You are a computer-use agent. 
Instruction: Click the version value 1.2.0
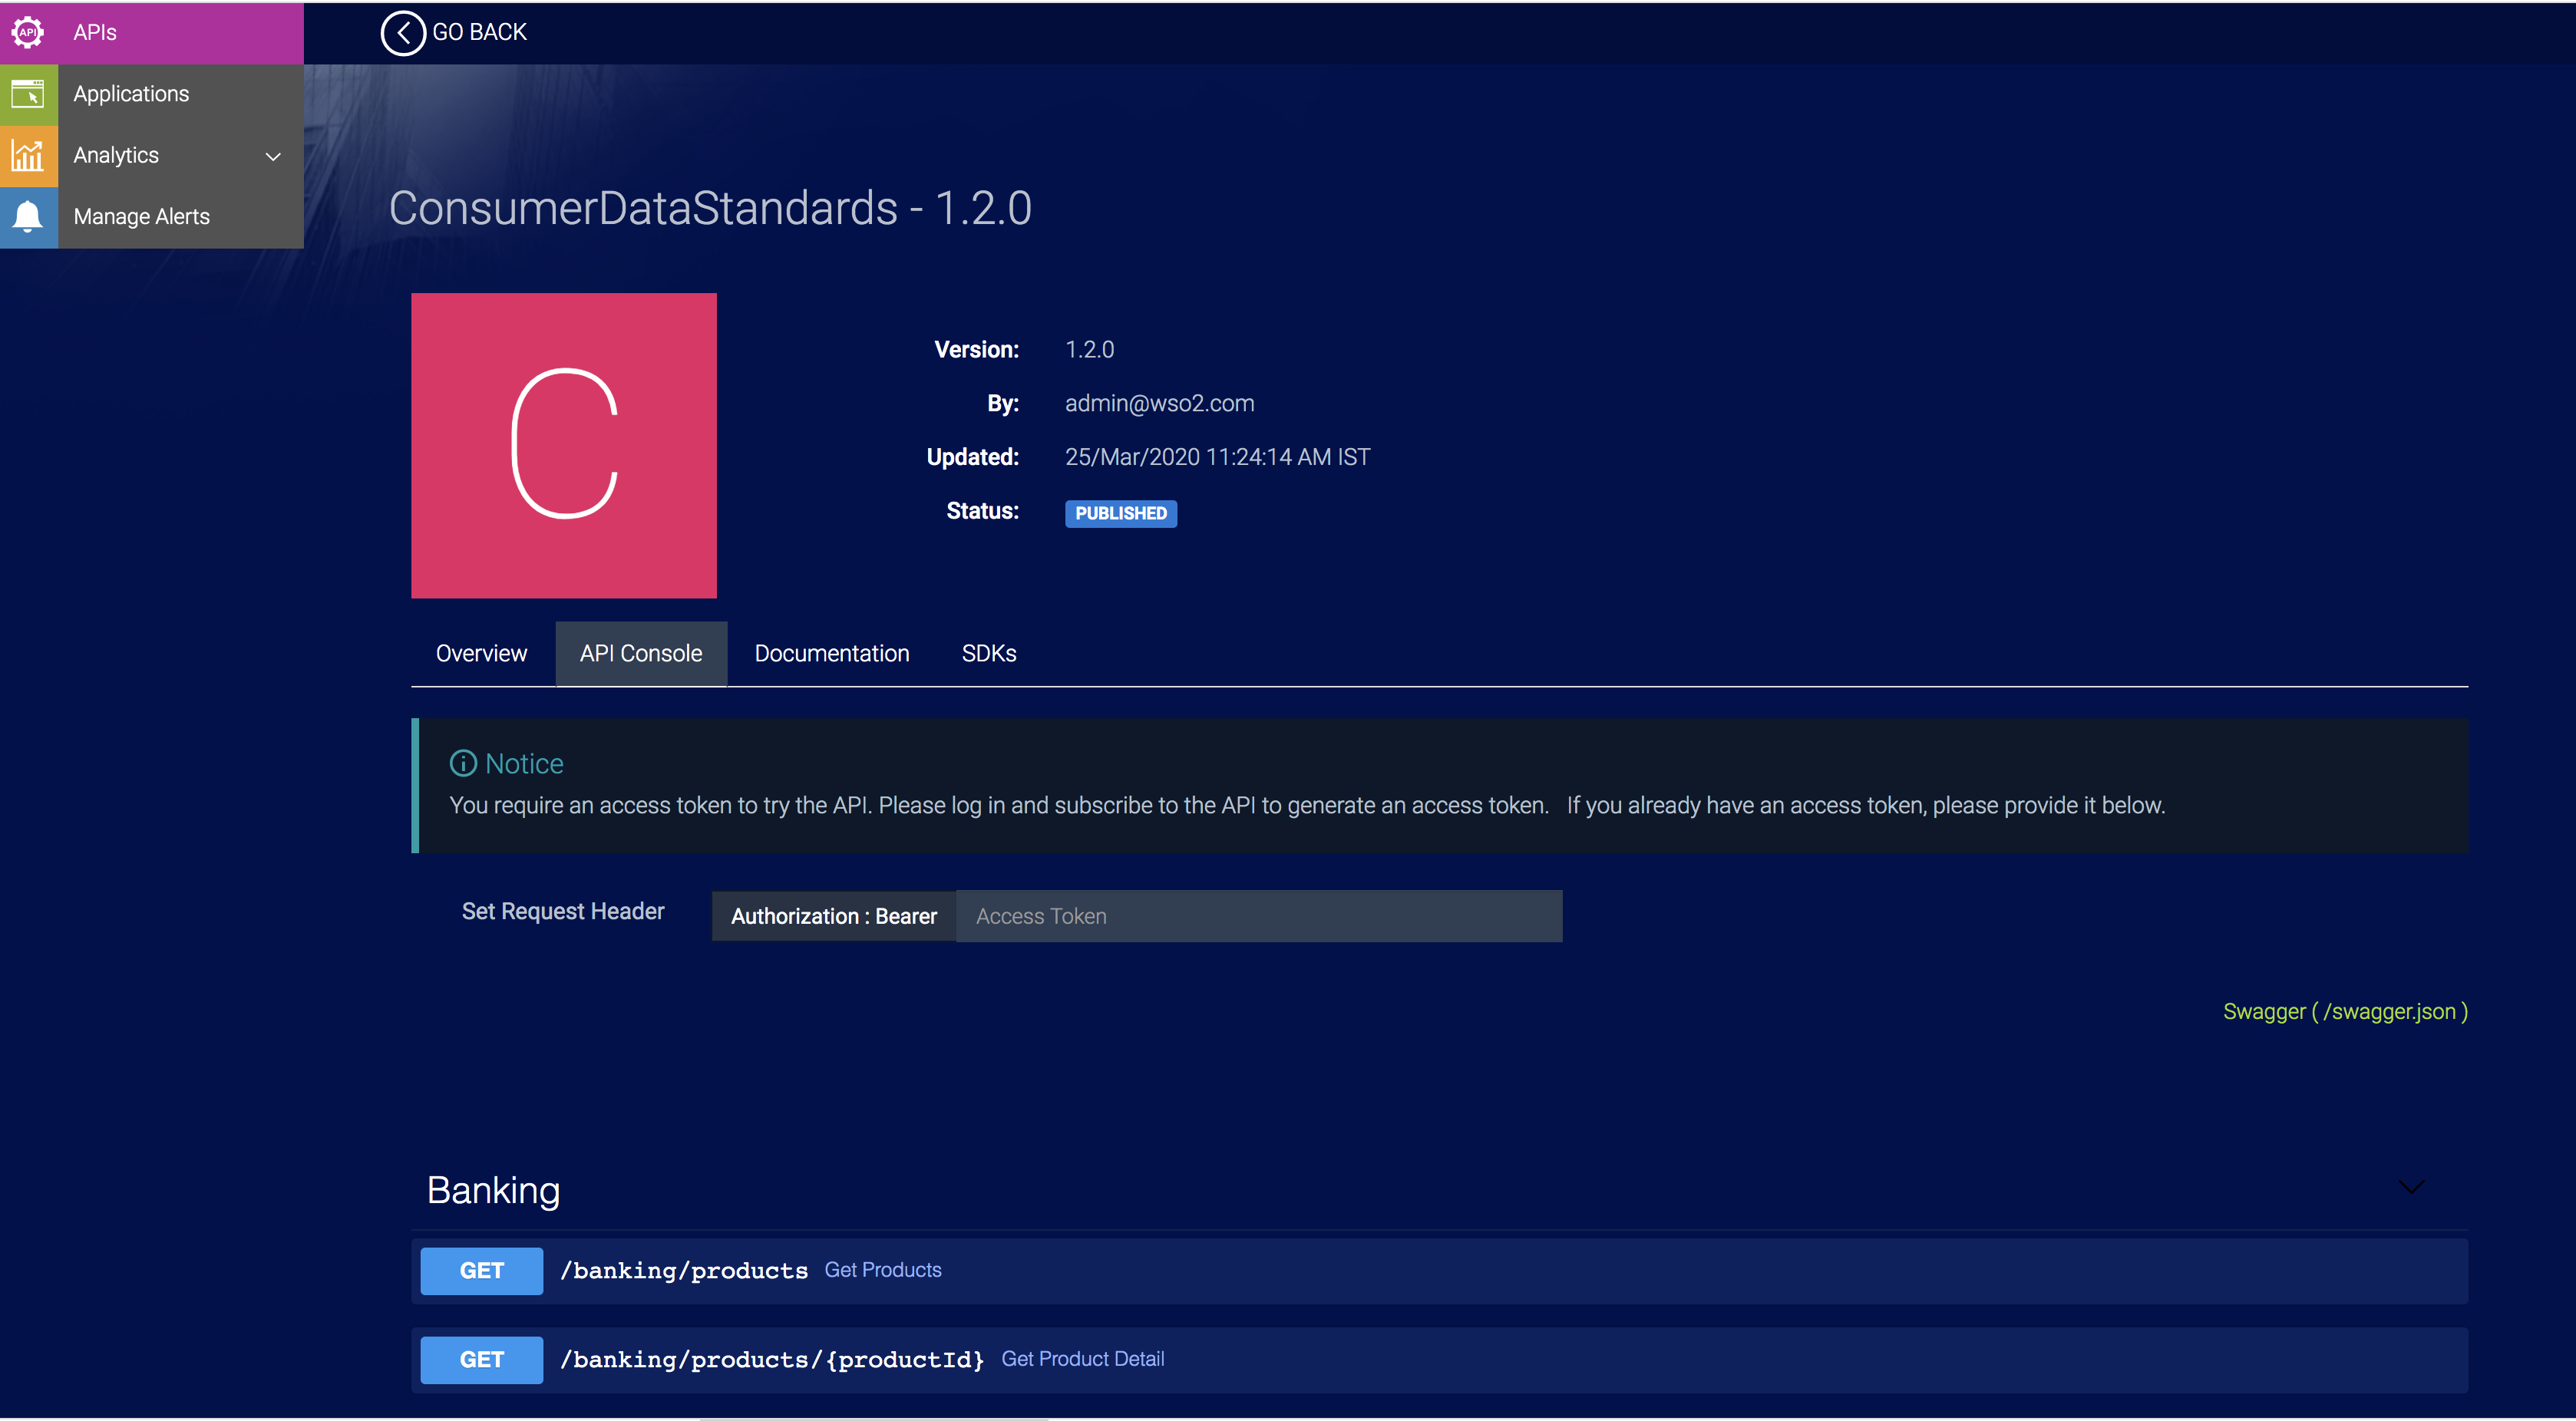[x=1089, y=350]
